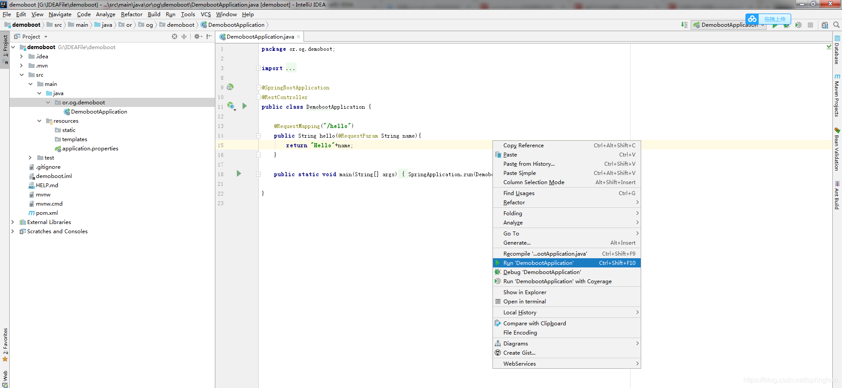Viewport: 842px width, 388px height.
Task: Toggle fold of hello method on line 14
Action: click(258, 135)
